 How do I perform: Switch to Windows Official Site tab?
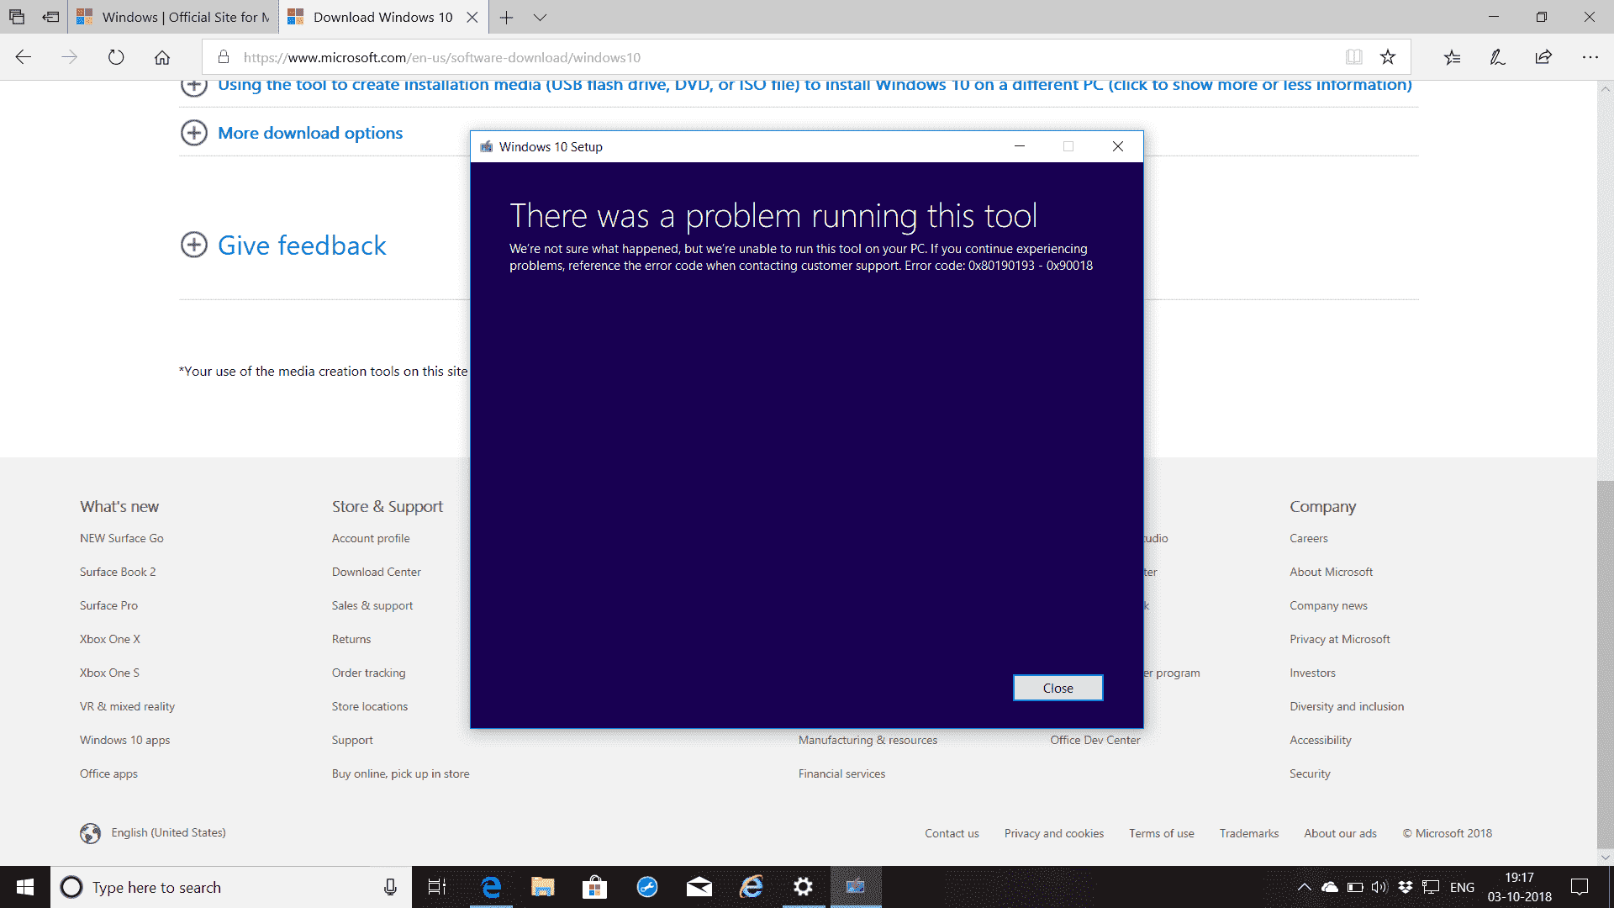173,17
